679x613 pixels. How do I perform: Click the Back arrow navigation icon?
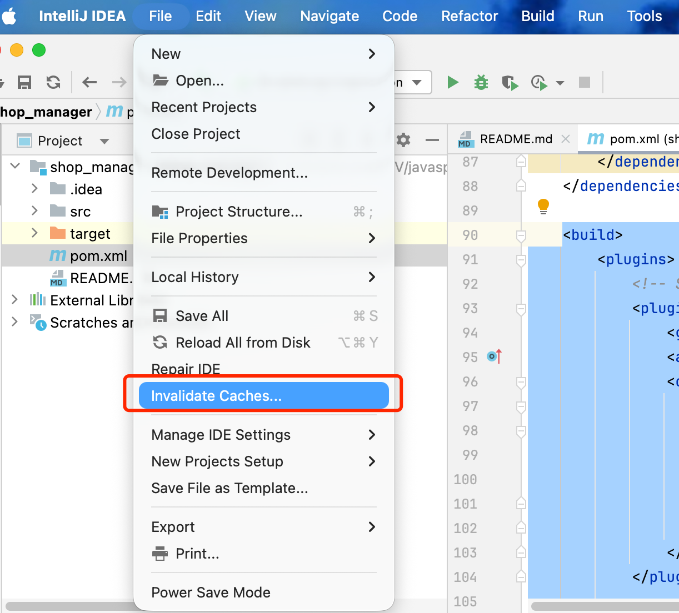click(89, 83)
